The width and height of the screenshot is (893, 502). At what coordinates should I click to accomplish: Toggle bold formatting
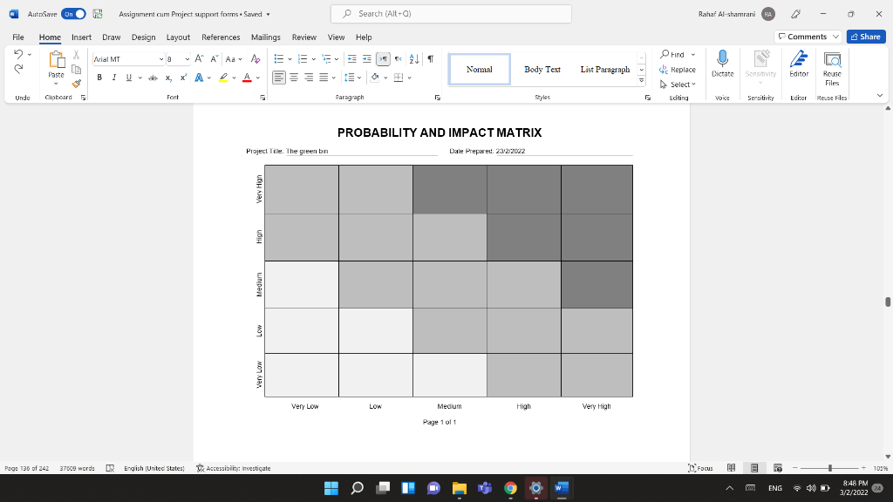pos(99,78)
